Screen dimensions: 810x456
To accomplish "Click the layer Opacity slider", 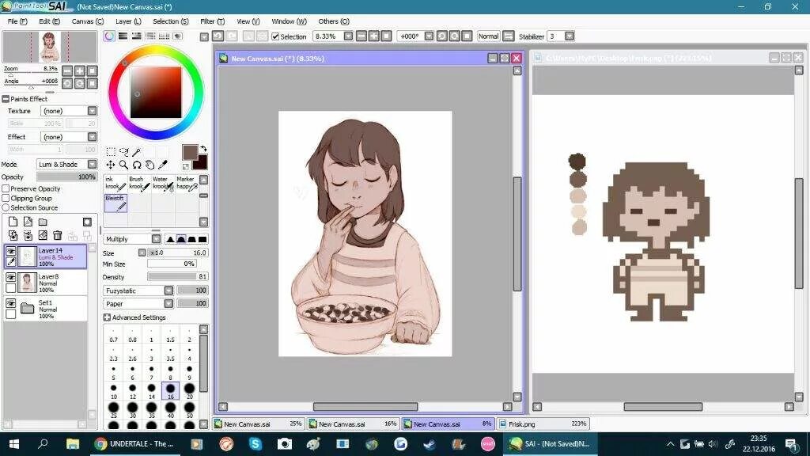I will coord(66,177).
